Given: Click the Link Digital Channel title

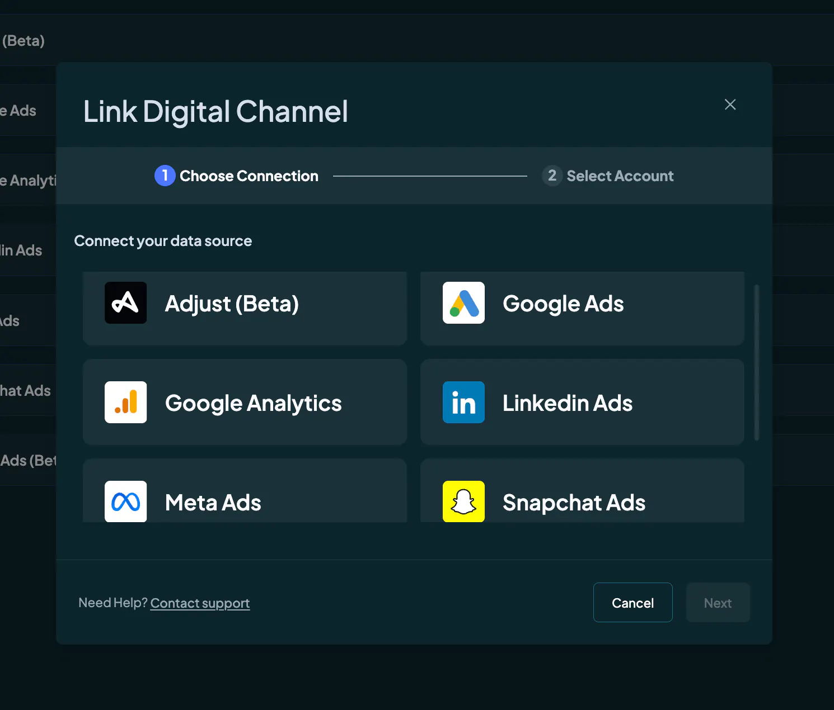Looking at the screenshot, I should [x=215, y=111].
